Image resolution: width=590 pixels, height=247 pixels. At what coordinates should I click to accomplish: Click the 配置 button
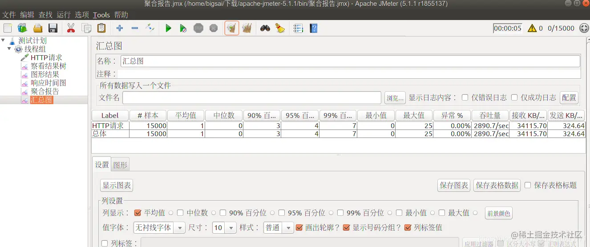click(x=569, y=97)
